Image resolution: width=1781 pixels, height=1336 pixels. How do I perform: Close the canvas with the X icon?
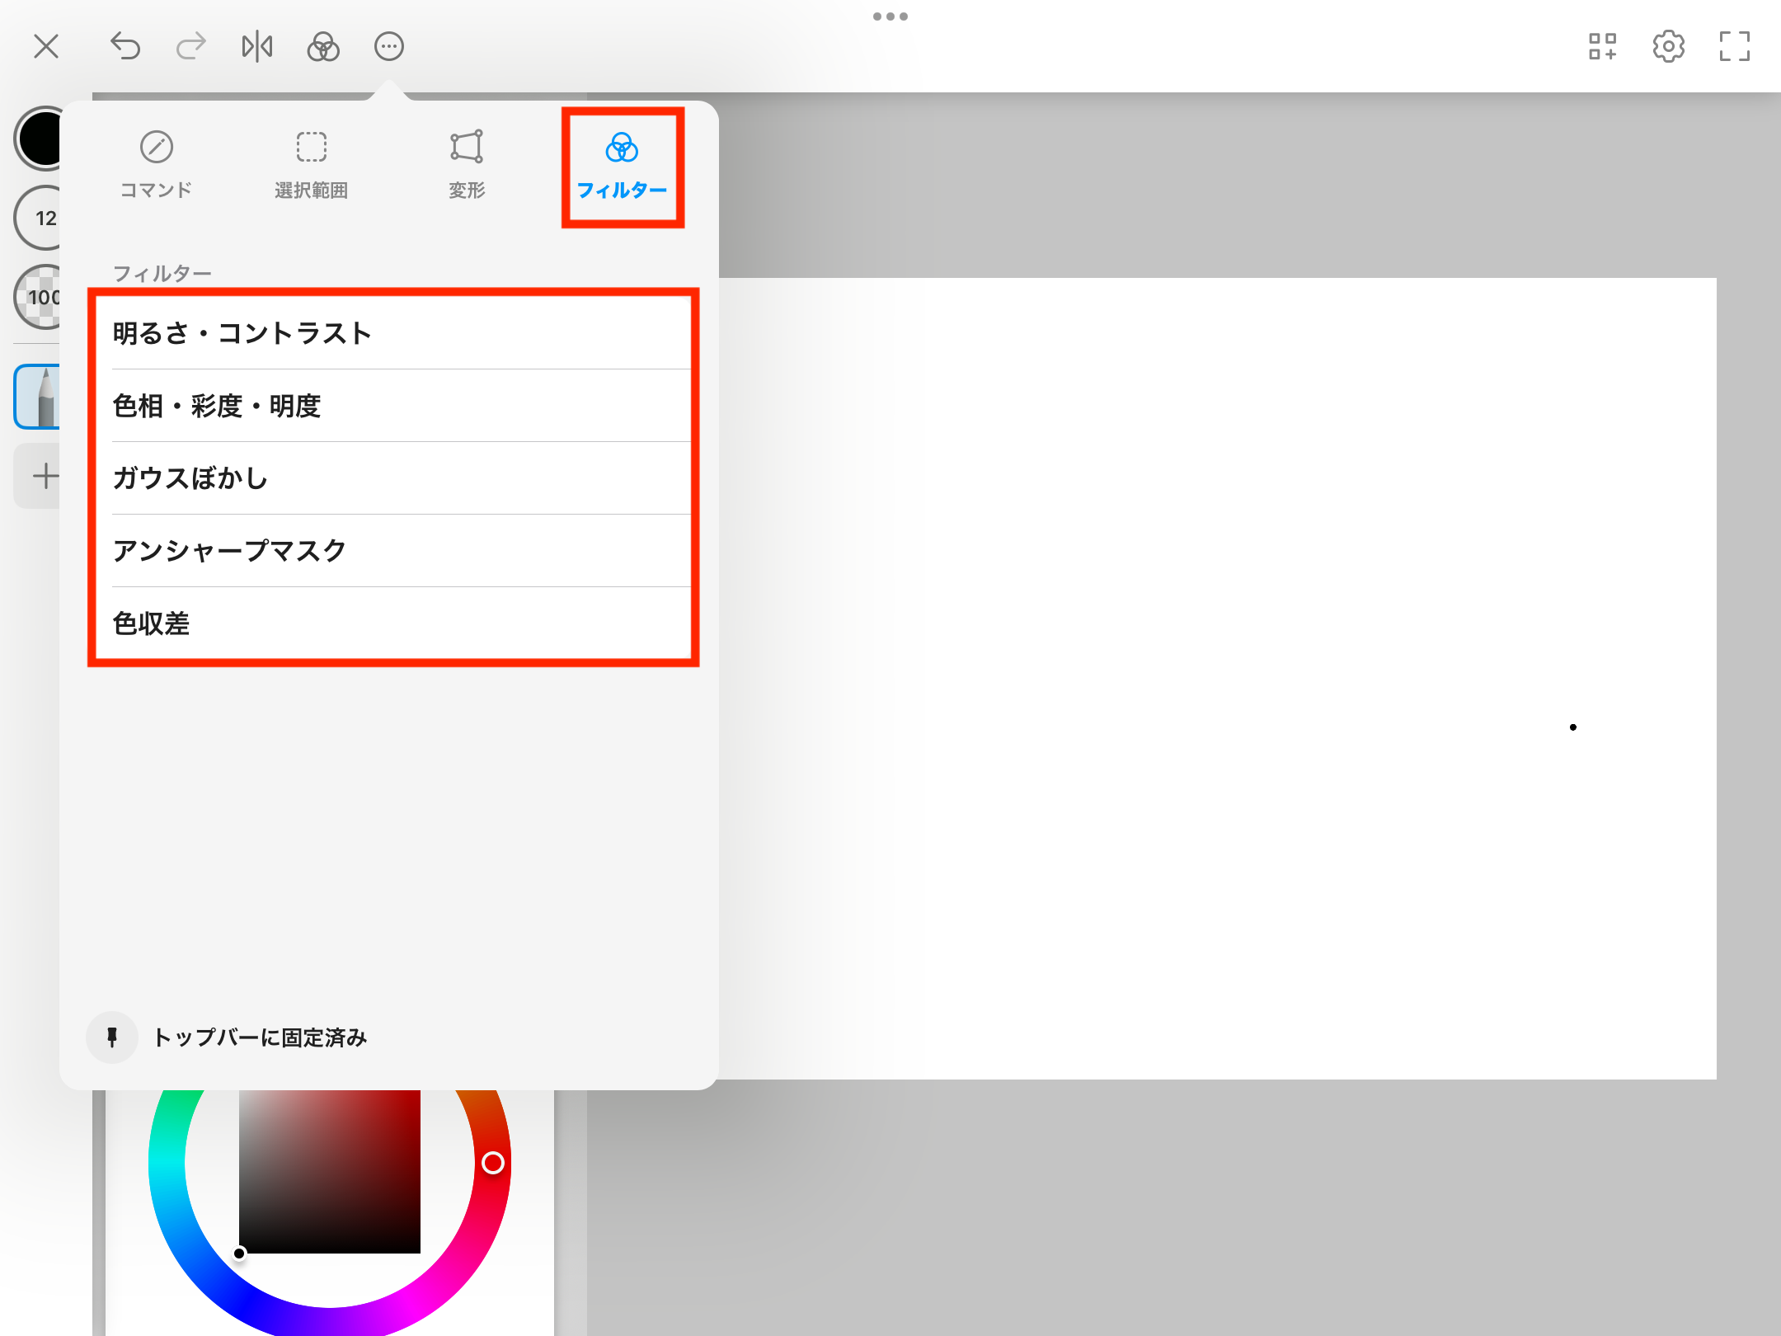(x=46, y=46)
